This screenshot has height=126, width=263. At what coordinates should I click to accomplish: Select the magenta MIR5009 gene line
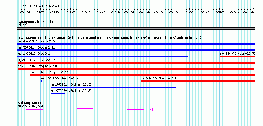coord(85,109)
